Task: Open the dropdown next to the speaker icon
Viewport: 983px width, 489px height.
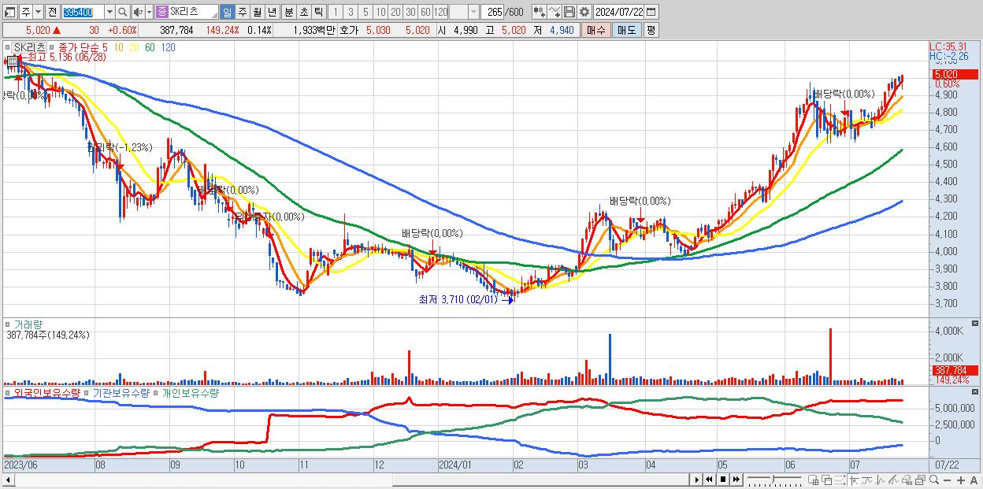Action: click(149, 12)
